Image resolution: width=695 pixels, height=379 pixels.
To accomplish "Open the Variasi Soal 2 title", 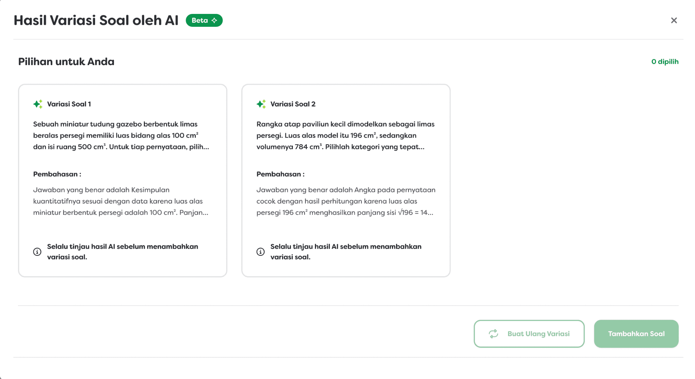I will (x=293, y=104).
